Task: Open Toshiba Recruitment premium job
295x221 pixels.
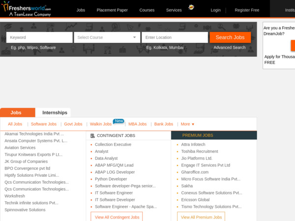Action: [200, 151]
